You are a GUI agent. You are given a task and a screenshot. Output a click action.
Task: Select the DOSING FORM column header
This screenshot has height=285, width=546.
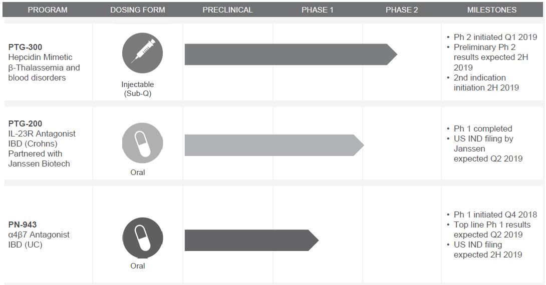pyautogui.click(x=138, y=10)
